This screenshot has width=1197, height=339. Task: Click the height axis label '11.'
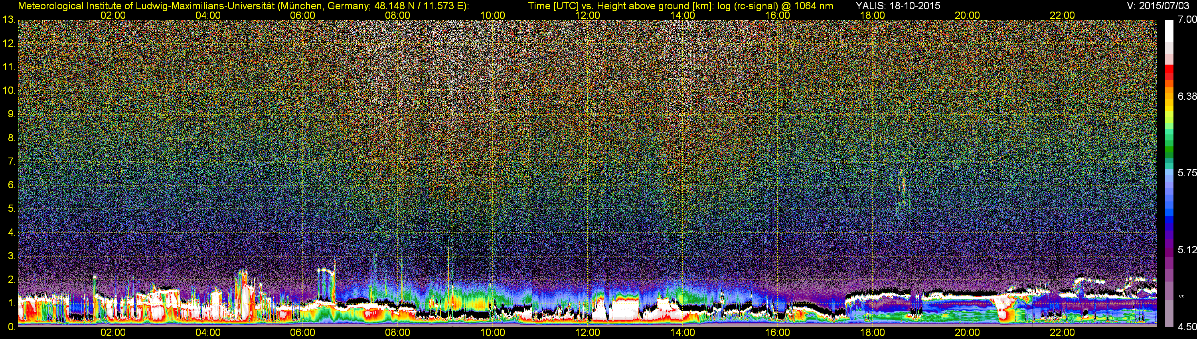click(9, 67)
